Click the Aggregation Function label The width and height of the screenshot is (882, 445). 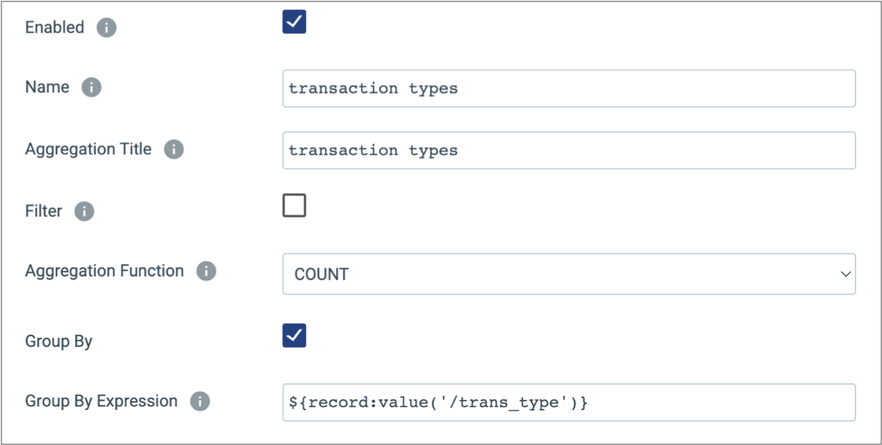105,271
